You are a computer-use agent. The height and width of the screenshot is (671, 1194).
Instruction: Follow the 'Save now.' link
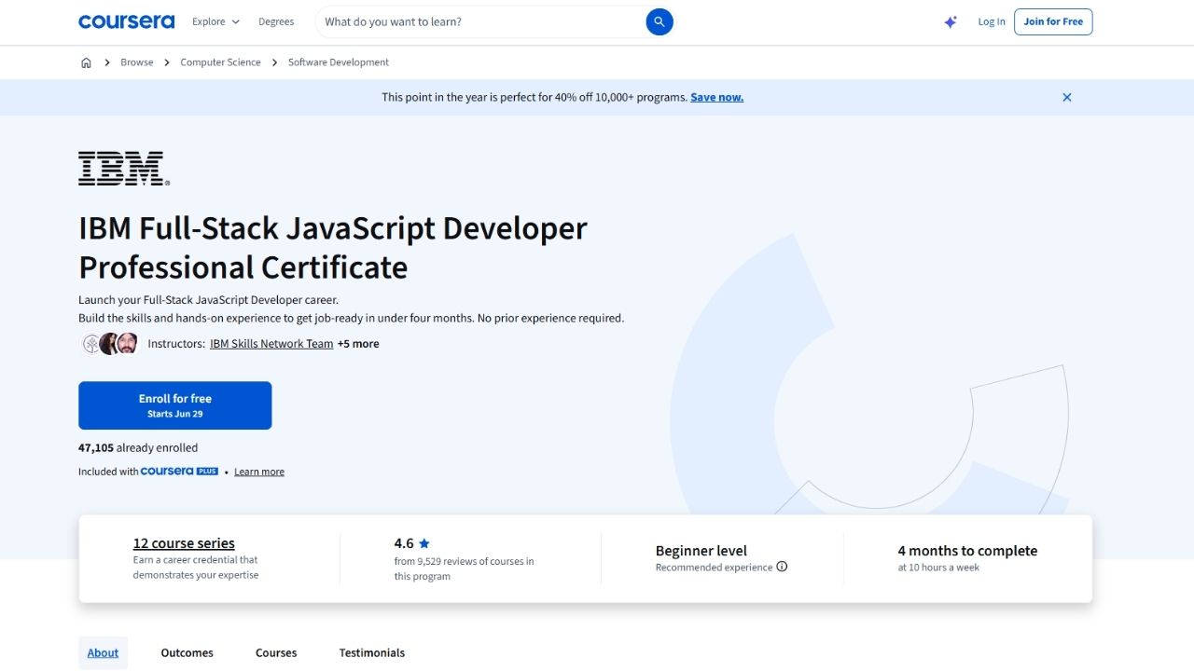[716, 97]
